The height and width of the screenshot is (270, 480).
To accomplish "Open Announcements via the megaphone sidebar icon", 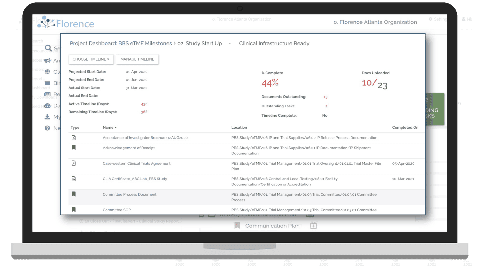I will (x=48, y=60).
